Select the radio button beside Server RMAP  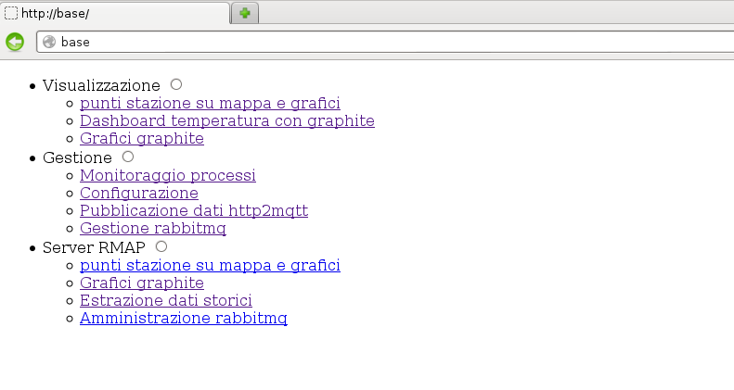(x=161, y=246)
